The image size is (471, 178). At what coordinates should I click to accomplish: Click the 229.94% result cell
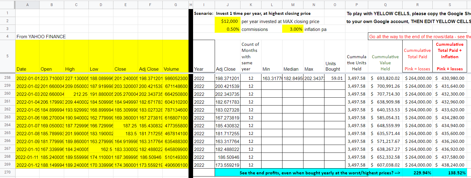coord(417,173)
